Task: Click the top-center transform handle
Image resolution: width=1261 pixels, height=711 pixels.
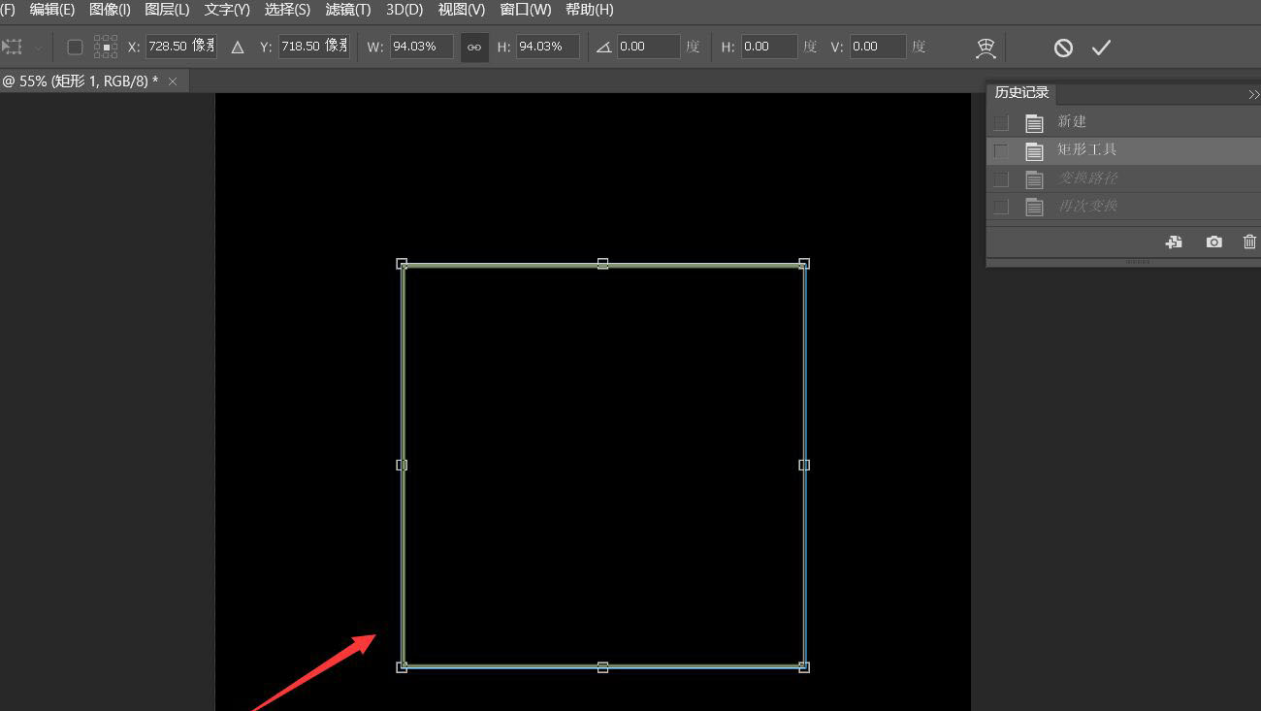Action: click(602, 263)
